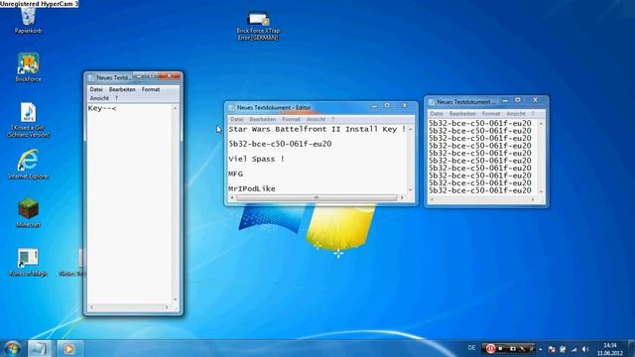
Task: Open Ansicht menu in the Key--< window
Action: [99, 98]
